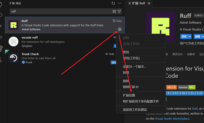204x123 pixels.
Task: Click the Astral Software publisher name in details
Action: [x=190, y=23]
